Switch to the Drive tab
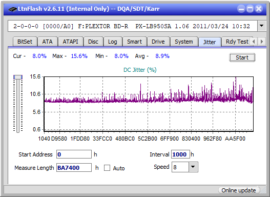 tap(158, 42)
